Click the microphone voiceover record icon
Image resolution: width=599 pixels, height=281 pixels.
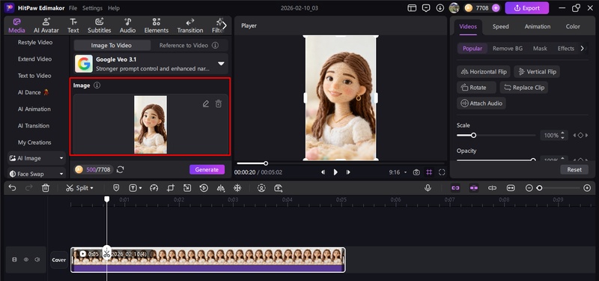[428, 188]
